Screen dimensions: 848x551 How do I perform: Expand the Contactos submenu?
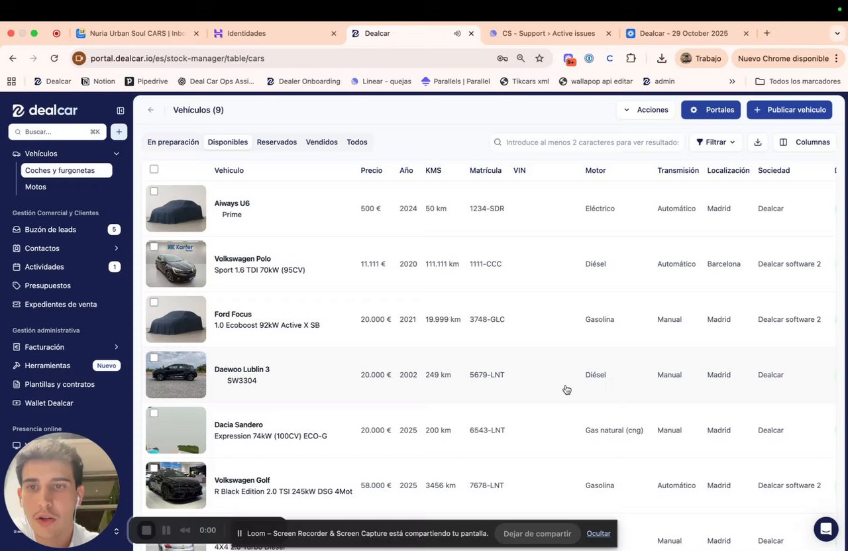[x=117, y=248]
